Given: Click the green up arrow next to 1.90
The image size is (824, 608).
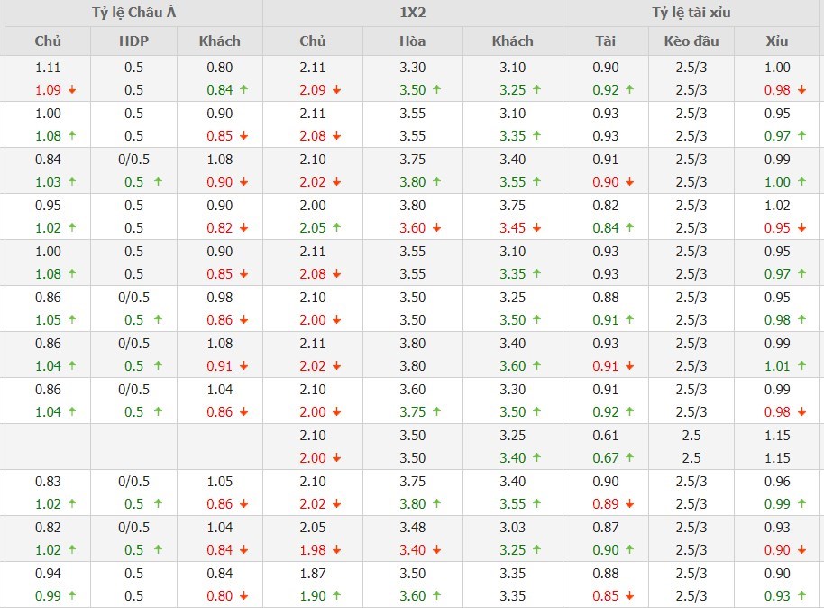Looking at the screenshot, I should [x=336, y=596].
